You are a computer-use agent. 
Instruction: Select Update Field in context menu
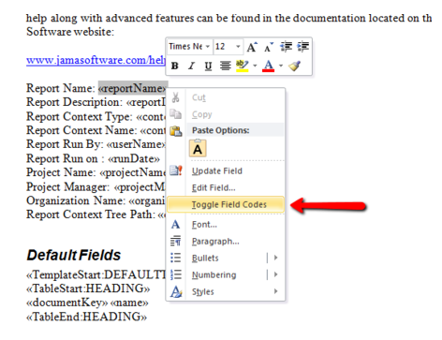(x=226, y=171)
